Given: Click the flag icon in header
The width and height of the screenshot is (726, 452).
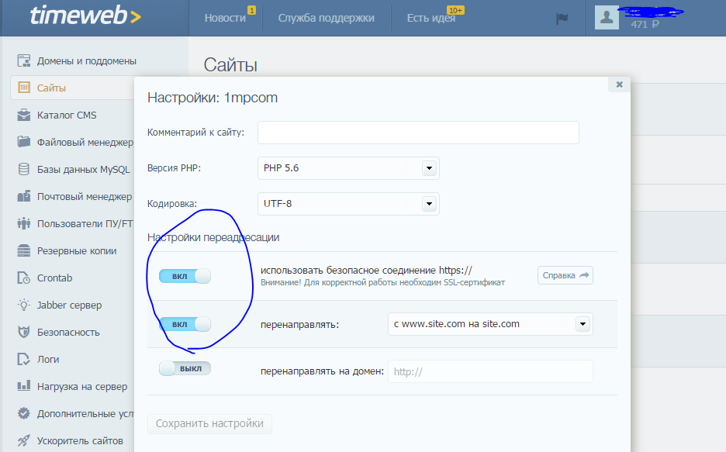Looking at the screenshot, I should [562, 19].
